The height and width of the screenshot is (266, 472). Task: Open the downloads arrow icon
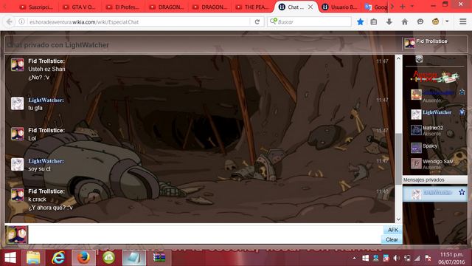tap(389, 21)
